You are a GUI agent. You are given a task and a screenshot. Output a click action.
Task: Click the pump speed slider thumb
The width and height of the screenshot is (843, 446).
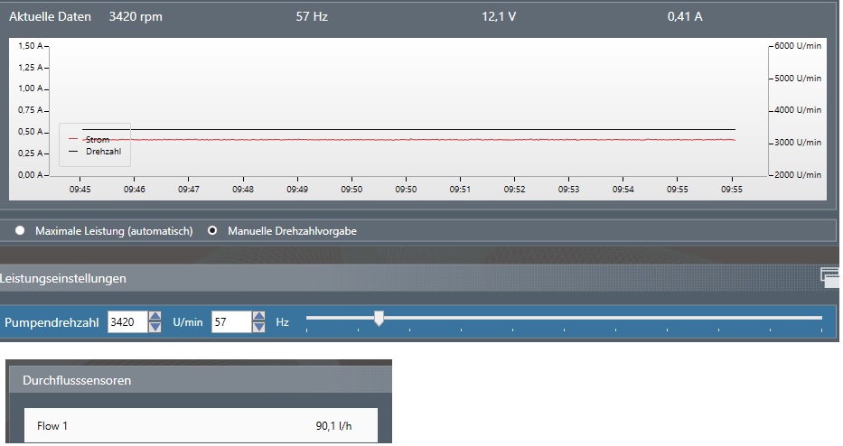pyautogui.click(x=379, y=318)
